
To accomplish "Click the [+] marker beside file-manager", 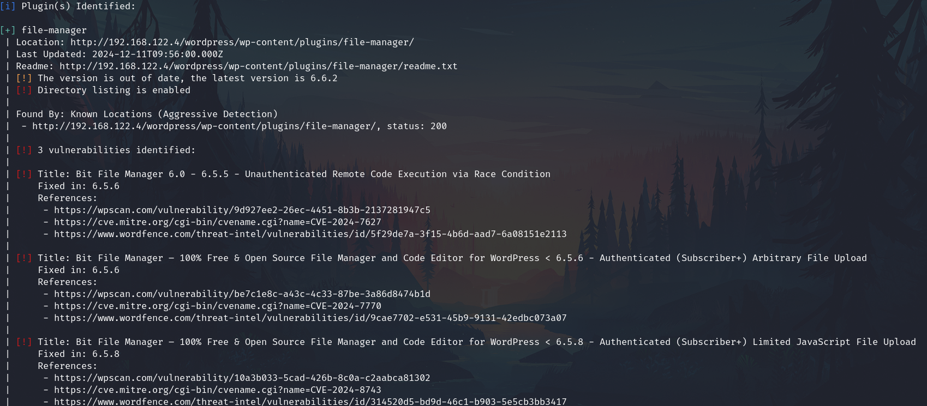I will click(8, 31).
